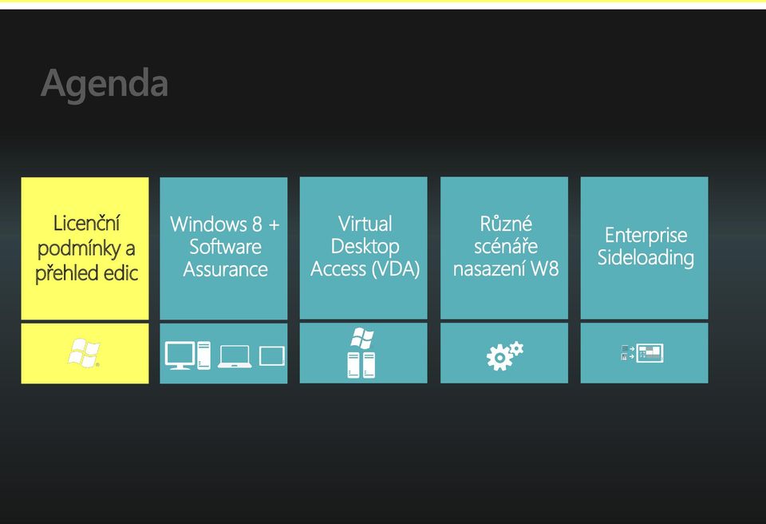Viewport: 766px width, 524px height.
Task: Click the laptop icon under Software Assurance tile
Action: [235, 357]
